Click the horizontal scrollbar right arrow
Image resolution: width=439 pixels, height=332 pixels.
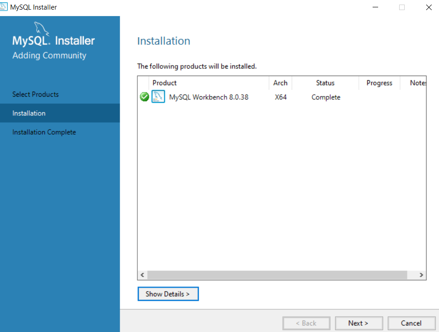421,275
